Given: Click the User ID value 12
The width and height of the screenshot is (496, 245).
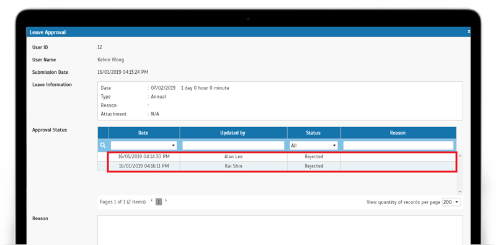Looking at the screenshot, I should pos(100,47).
